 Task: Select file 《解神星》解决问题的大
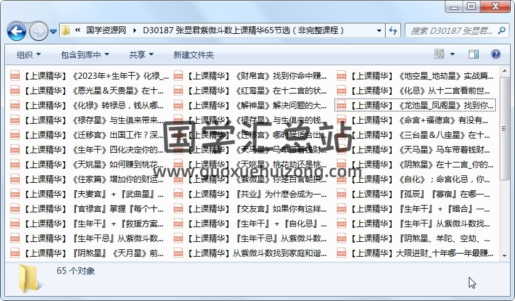pyautogui.click(x=250, y=105)
